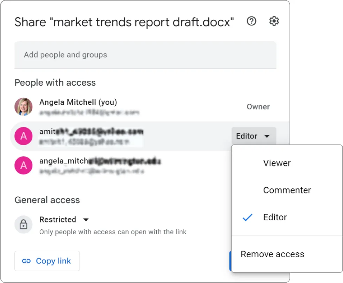Open the Editor permission dropdown
The width and height of the screenshot is (343, 283).
tap(254, 136)
